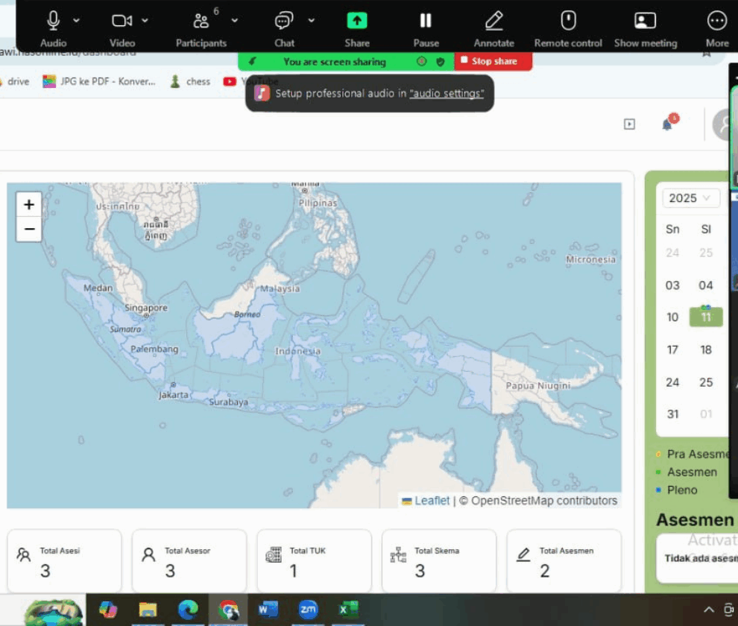Zoom in on the map

[x=29, y=204]
